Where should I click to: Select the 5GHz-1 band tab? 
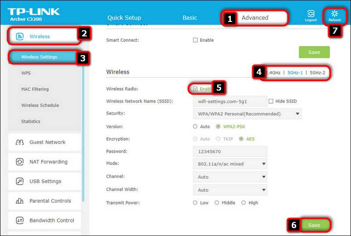(295, 73)
